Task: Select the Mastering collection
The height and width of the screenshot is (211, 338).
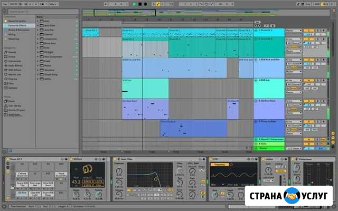Action: click(x=14, y=39)
